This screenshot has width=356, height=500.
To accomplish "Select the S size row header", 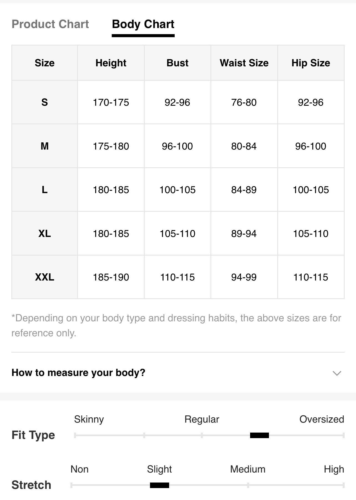I will click(x=44, y=102).
